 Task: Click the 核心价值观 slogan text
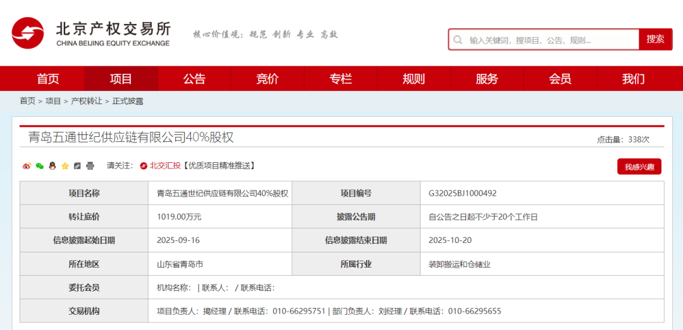[265, 34]
